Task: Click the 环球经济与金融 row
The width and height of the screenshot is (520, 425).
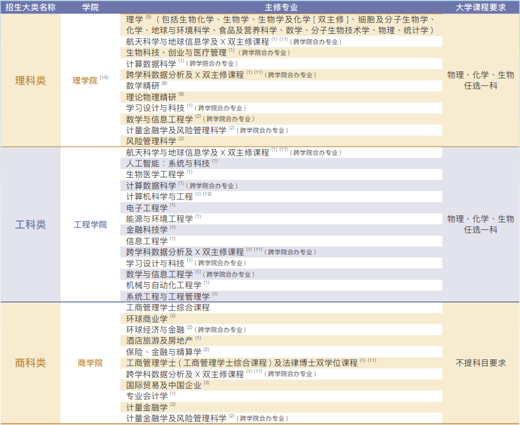Action: 281,330
